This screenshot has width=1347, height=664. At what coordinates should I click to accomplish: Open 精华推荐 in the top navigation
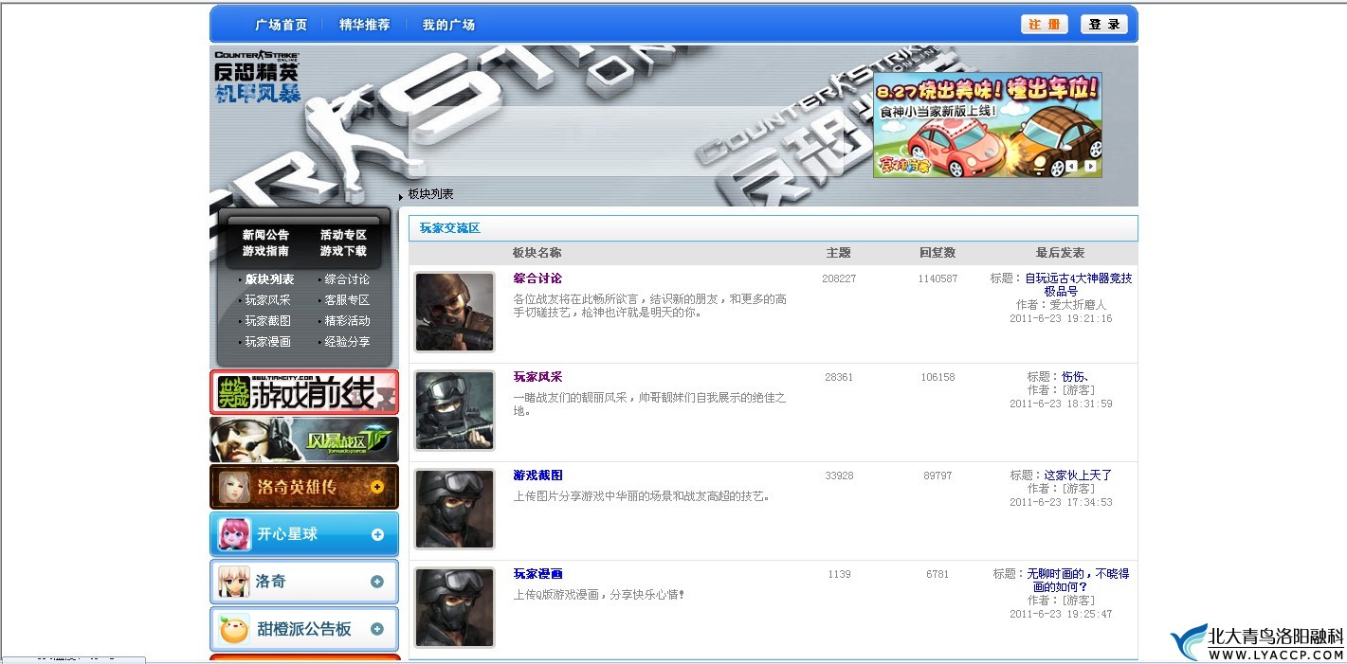[x=365, y=25]
